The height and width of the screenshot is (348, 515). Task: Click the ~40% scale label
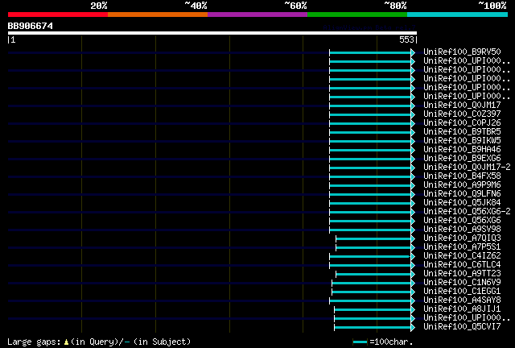tap(196, 6)
